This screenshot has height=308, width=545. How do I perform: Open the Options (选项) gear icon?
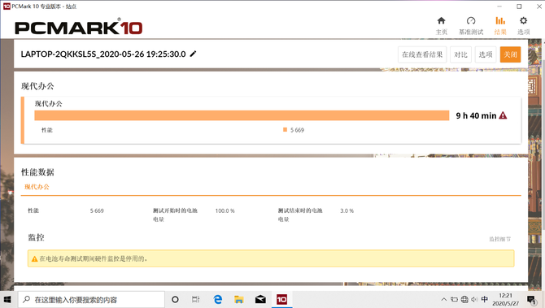pos(524,21)
